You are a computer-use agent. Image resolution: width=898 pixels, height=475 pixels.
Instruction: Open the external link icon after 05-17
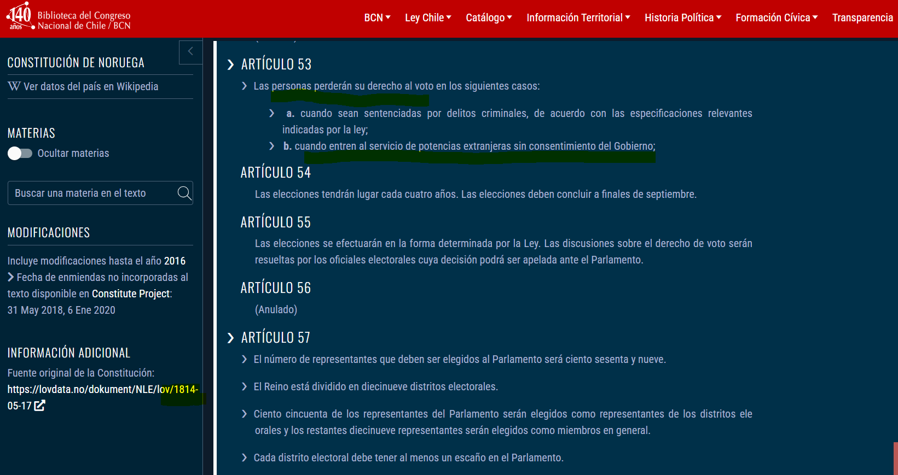click(39, 406)
